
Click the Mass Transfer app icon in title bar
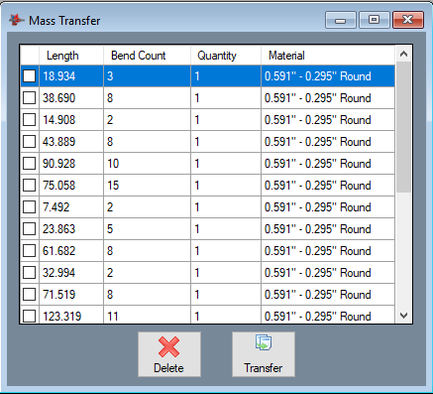point(17,20)
